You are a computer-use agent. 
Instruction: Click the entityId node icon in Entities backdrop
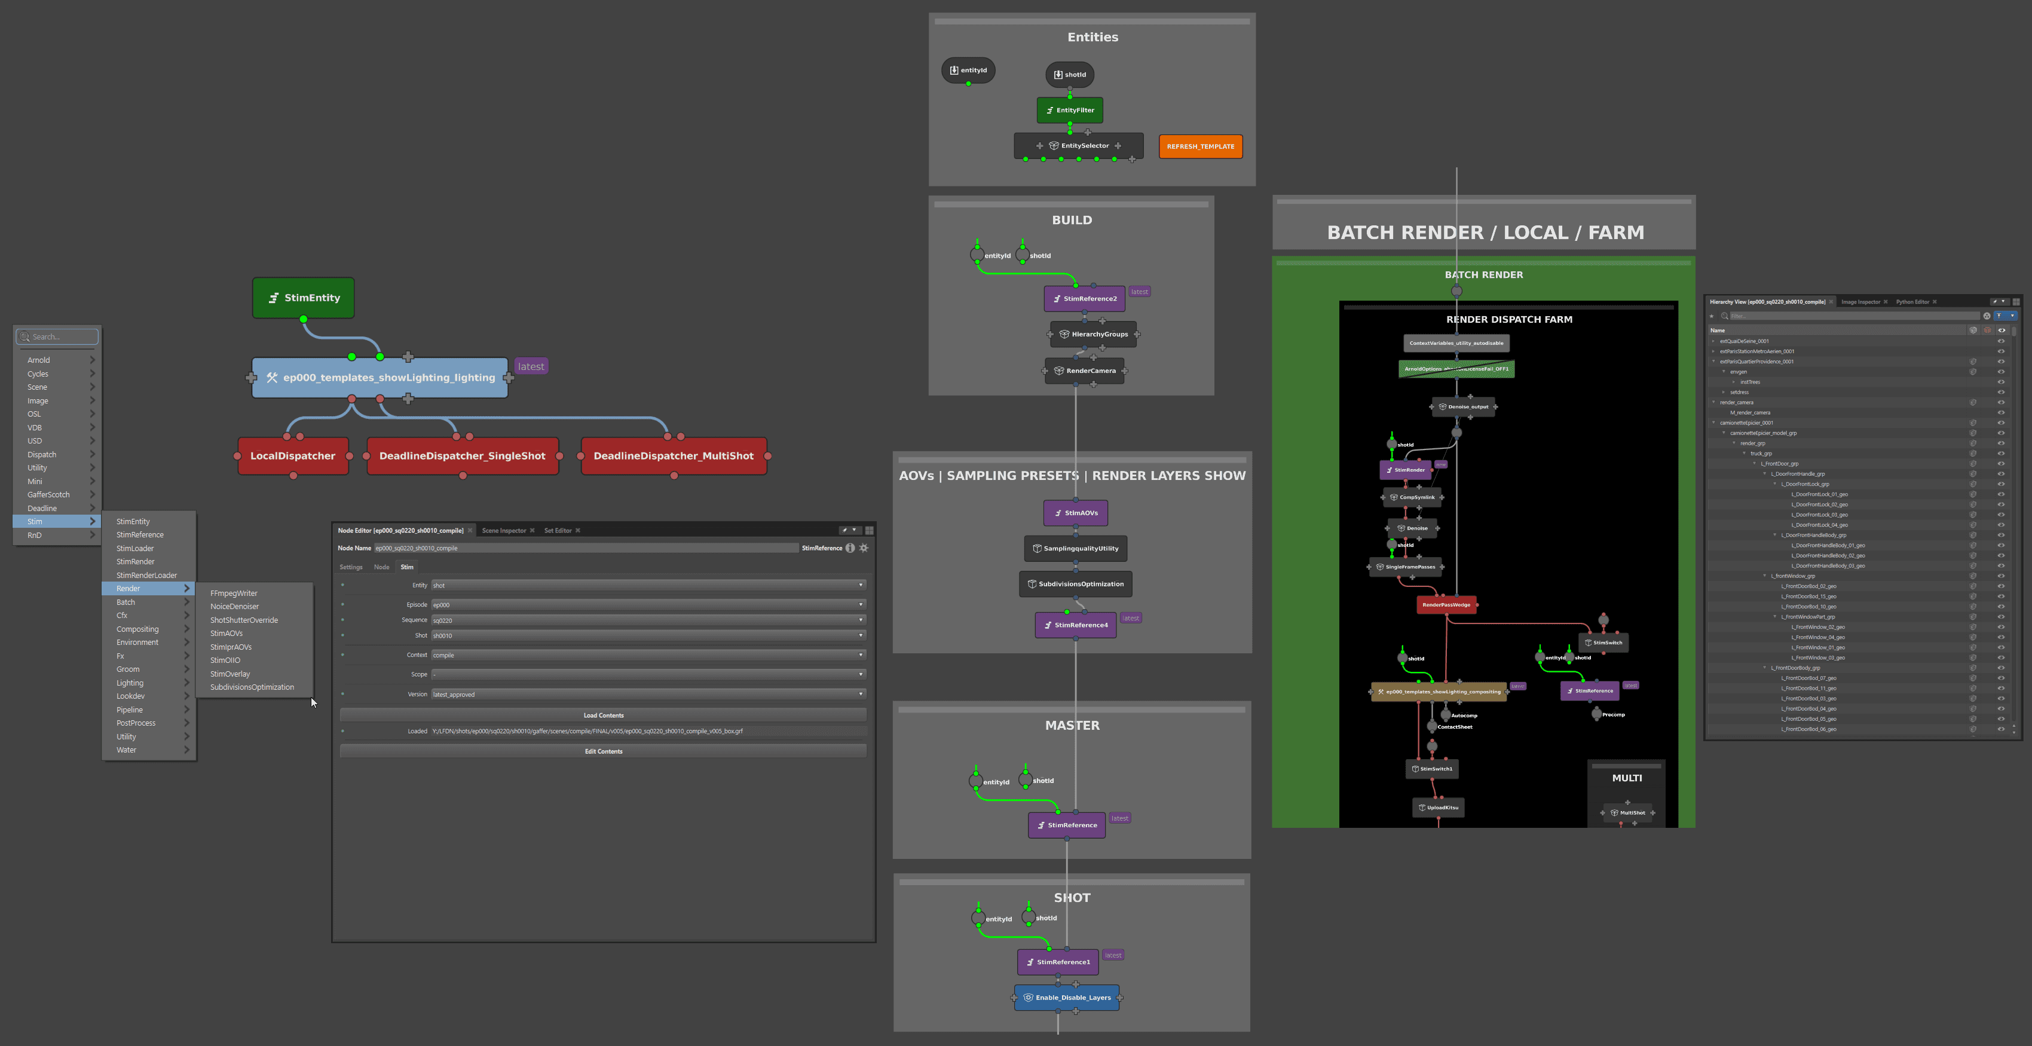click(x=954, y=70)
